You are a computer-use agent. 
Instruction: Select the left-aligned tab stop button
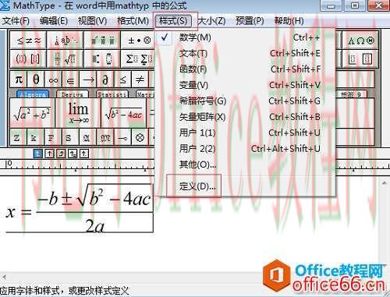[x=38, y=154]
